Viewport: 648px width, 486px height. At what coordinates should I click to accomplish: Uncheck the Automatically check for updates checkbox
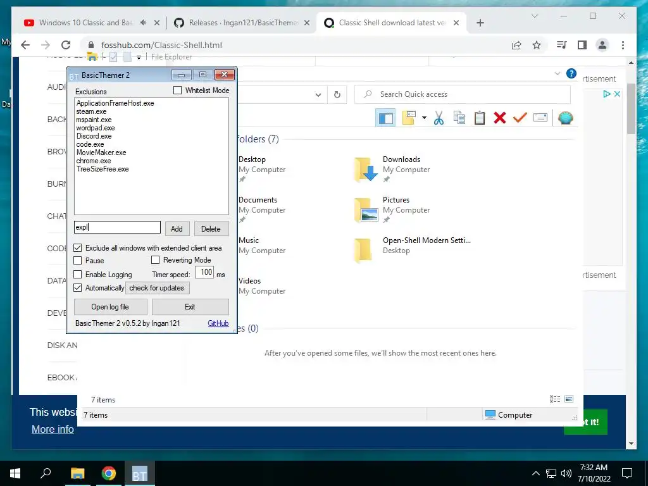(78, 288)
